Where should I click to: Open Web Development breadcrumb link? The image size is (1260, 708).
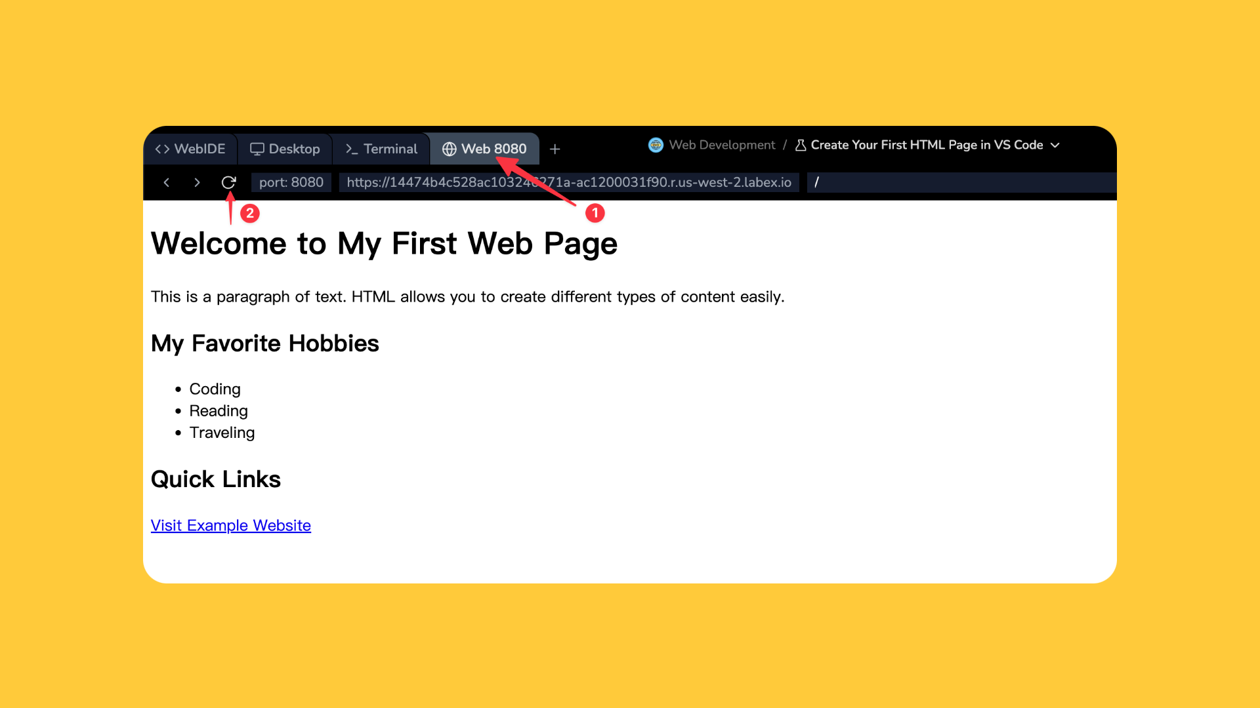coord(722,145)
